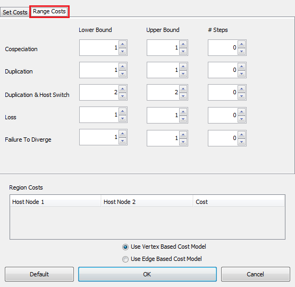The height and width of the screenshot is (287, 295).
Task: Decrease Cospeciation upper bound with down arrow
Action: pyautogui.click(x=183, y=51)
